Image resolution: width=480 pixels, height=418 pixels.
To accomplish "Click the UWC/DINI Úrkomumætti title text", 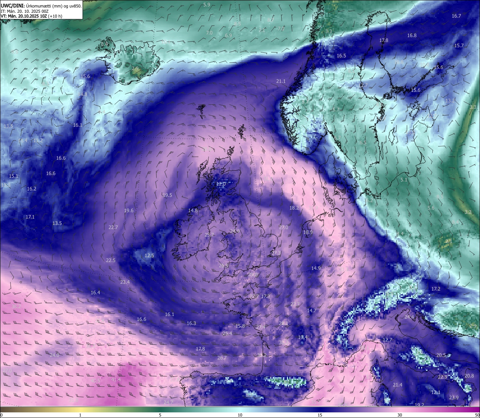I will pos(41,6).
